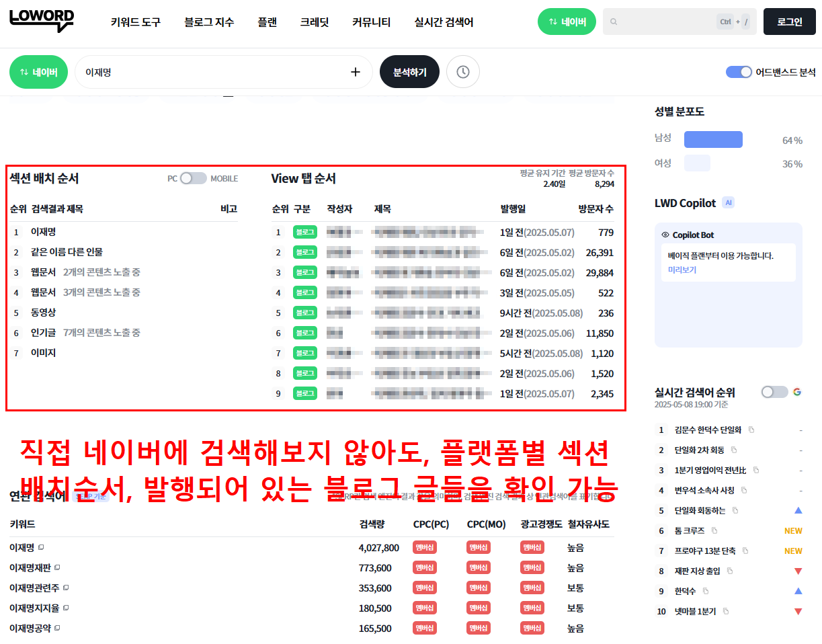The height and width of the screenshot is (644, 822).
Task: Copy the keyword 변우석 소속사 사칭
Action: point(744,491)
